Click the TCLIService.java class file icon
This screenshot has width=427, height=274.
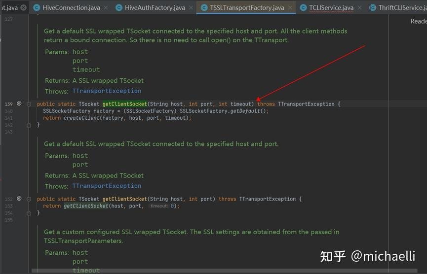tap(303, 7)
